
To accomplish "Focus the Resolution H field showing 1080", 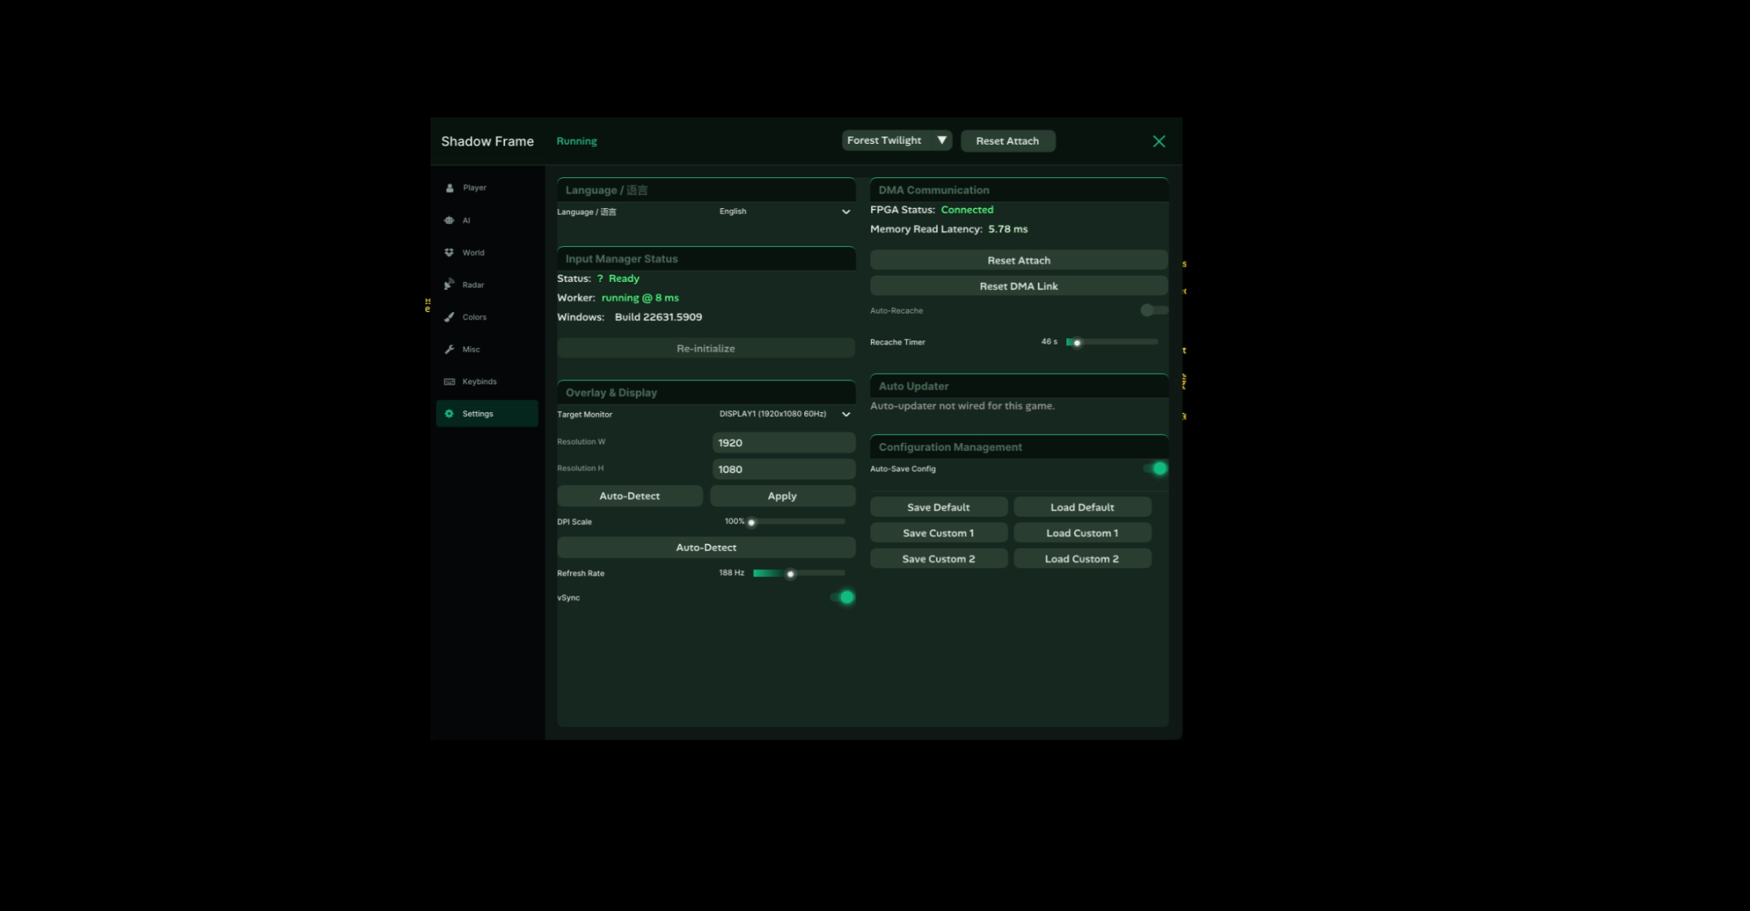I will [x=784, y=469].
